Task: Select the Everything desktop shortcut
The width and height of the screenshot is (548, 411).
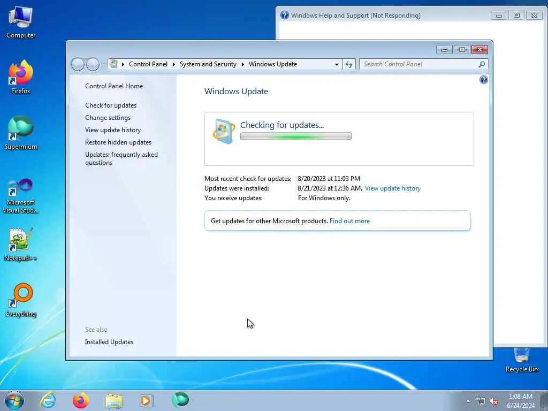Action: tap(21, 300)
